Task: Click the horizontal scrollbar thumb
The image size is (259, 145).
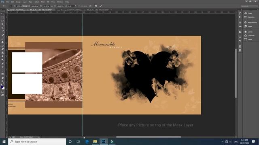Action: [x=149, y=137]
